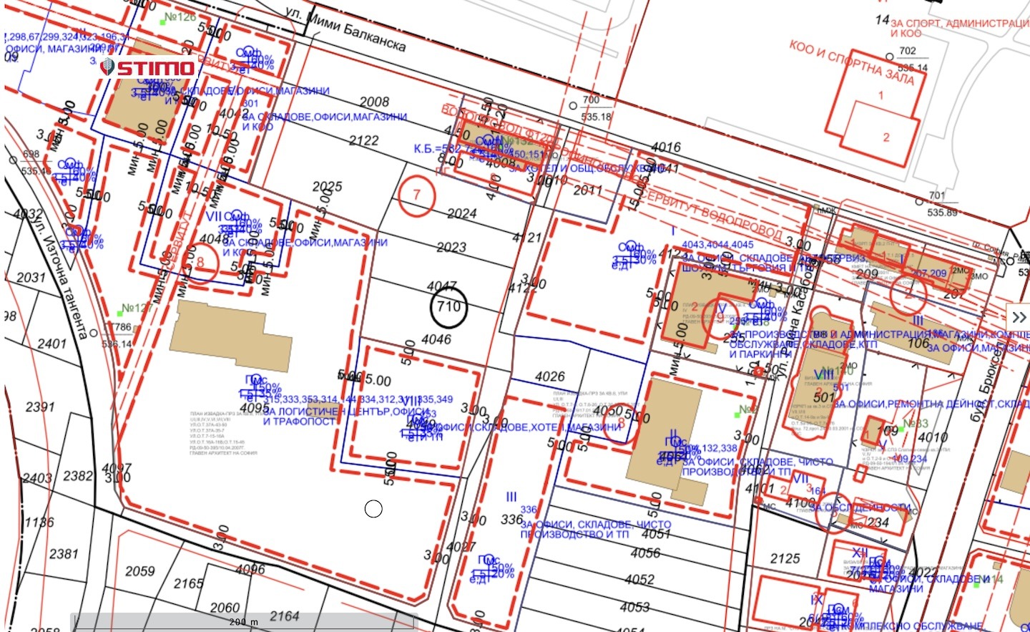Click the 200 m scale bar

click(x=243, y=621)
